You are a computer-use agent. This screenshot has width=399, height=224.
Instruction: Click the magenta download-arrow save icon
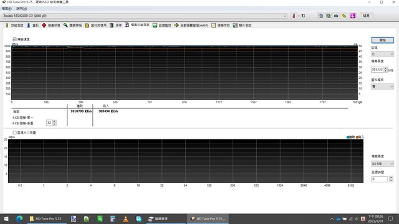tap(353, 16)
